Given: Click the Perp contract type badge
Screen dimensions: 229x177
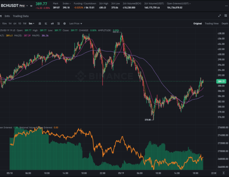Looking at the screenshot, I should [22, 6].
